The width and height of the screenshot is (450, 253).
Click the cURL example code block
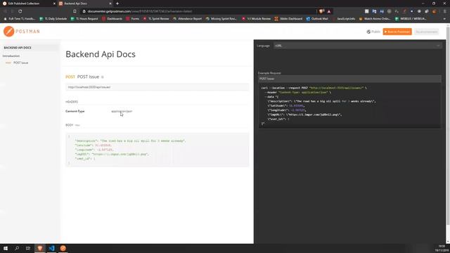pyautogui.click(x=349, y=105)
